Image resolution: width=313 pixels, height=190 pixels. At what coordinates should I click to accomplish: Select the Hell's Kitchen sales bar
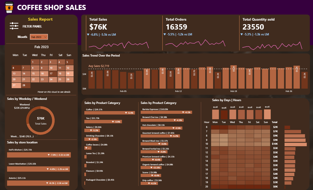point(39,155)
